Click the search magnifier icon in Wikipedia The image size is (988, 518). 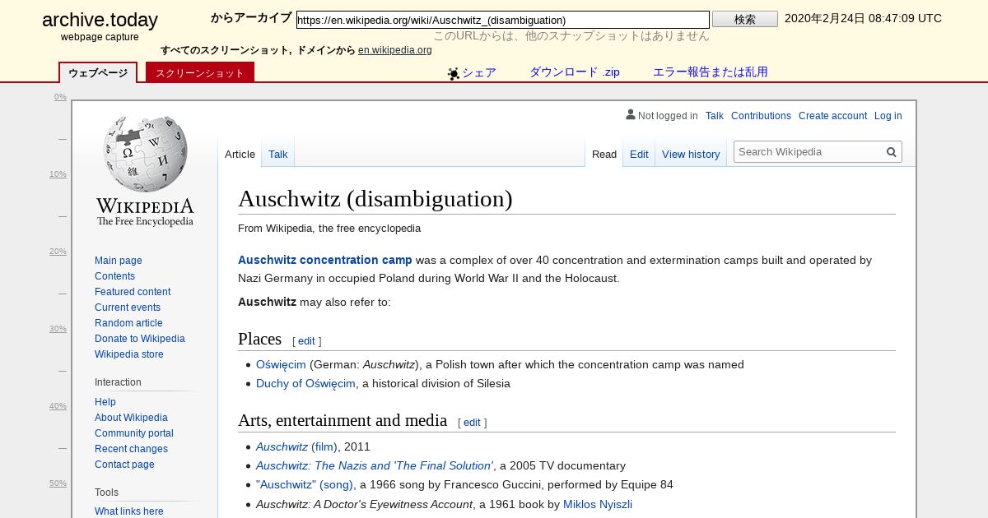(x=891, y=152)
